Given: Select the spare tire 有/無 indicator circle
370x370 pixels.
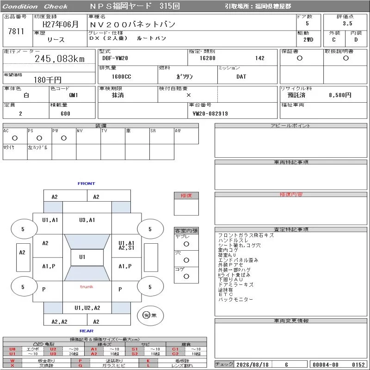Looking at the screenshot, I should [150, 315].
